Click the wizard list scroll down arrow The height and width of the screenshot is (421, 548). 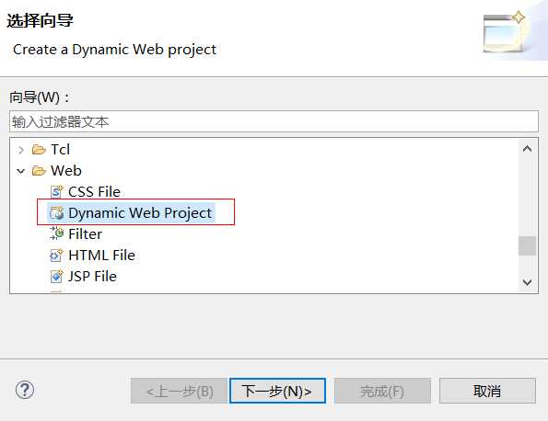527,282
